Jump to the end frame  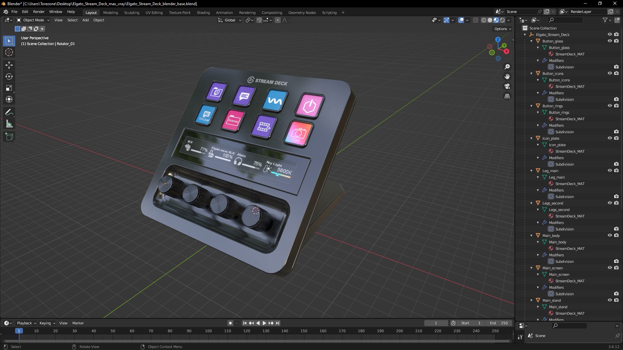pos(277,323)
